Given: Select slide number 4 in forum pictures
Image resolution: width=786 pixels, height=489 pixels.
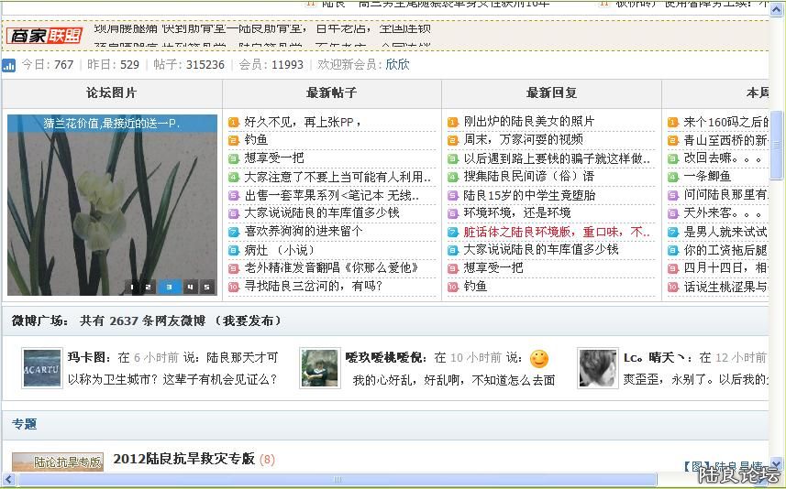Looking at the screenshot, I should tap(190, 287).
